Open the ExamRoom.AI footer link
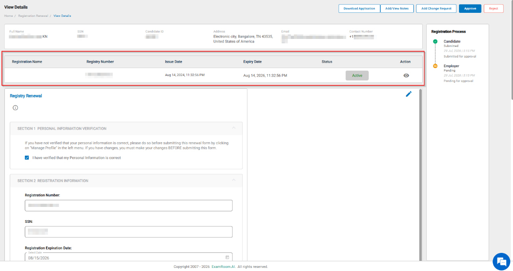513x271 pixels. pyautogui.click(x=223, y=267)
